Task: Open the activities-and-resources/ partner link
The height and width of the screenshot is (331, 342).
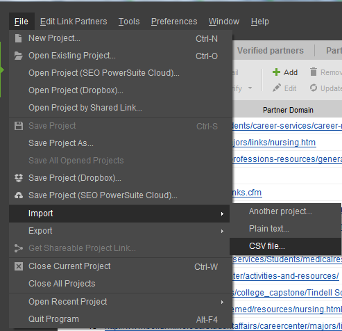Action: coord(285,276)
